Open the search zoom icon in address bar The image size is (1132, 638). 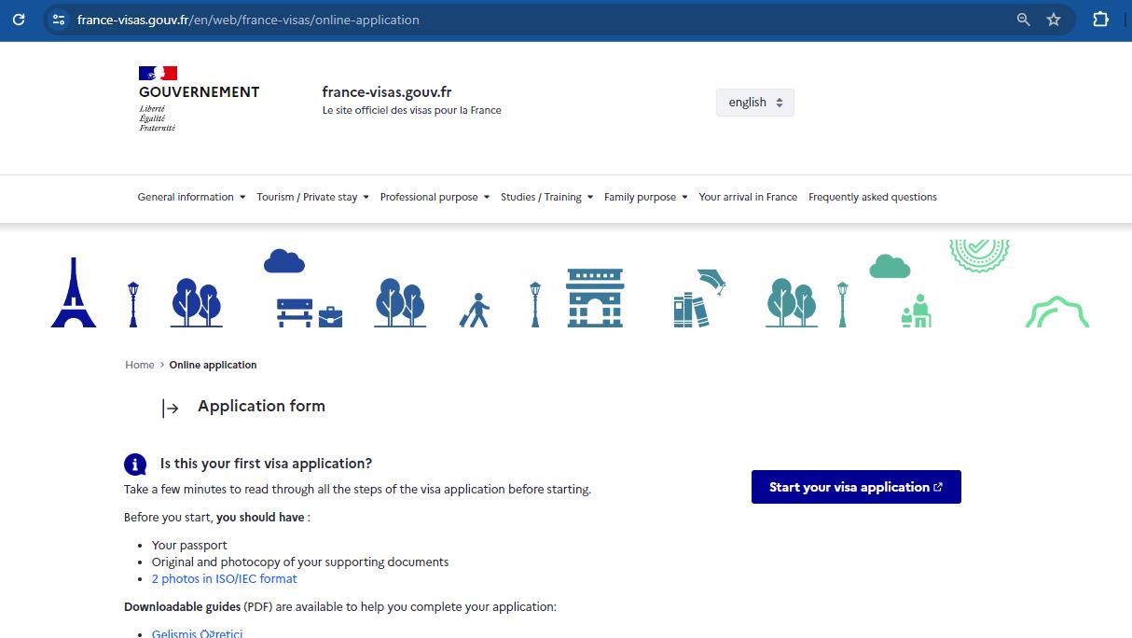click(x=1023, y=19)
